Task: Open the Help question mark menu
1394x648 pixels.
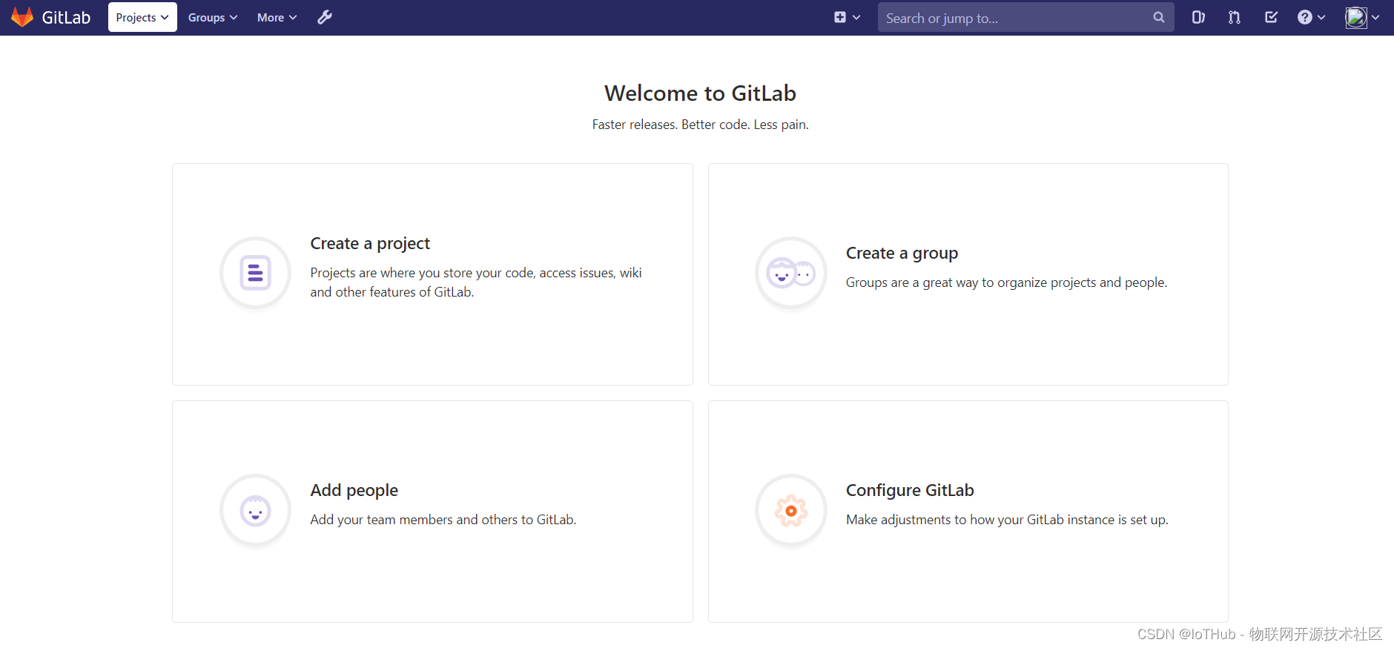Action: [1311, 17]
